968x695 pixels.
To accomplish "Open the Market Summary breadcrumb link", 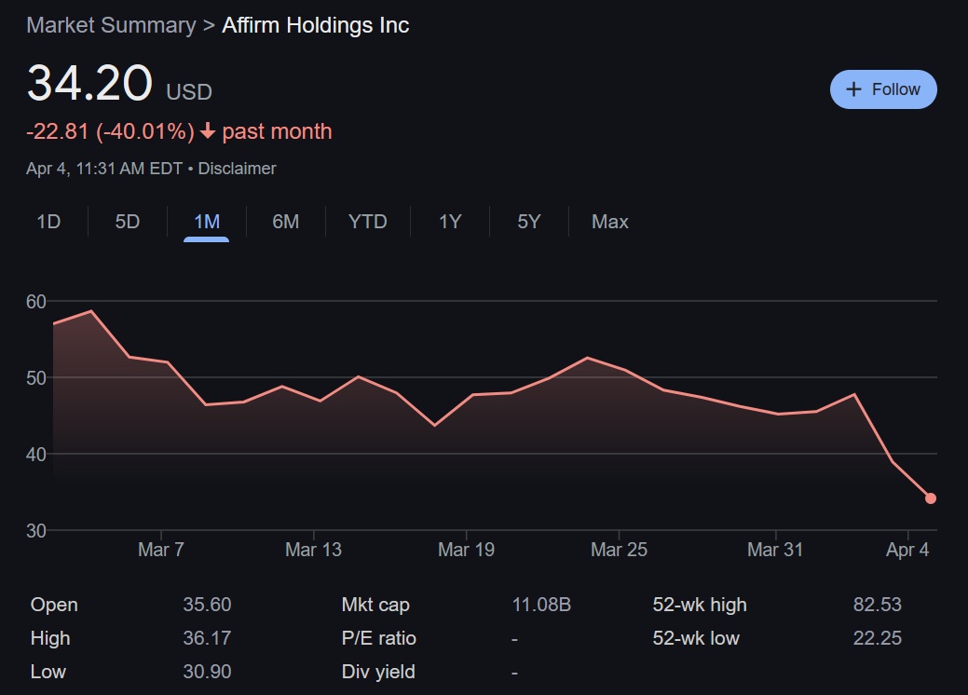I will [111, 25].
